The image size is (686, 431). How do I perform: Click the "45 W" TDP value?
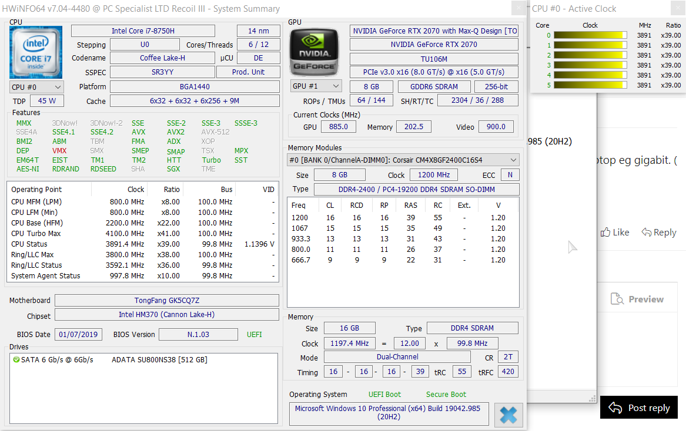[x=47, y=101]
